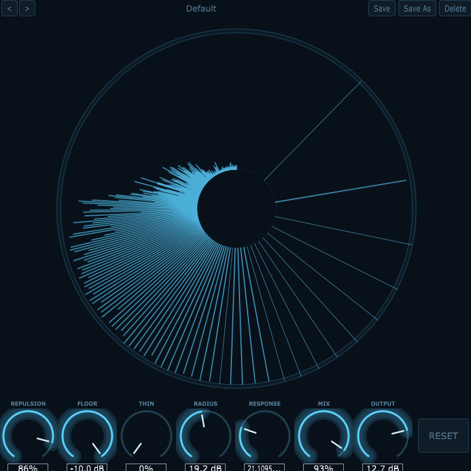Click the Output knob
This screenshot has height=471, width=471.
383,435
